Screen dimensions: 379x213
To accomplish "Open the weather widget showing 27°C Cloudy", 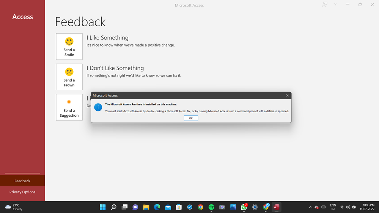I will point(14,207).
